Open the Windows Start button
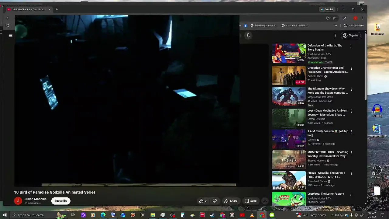The image size is (389, 219). (5, 215)
